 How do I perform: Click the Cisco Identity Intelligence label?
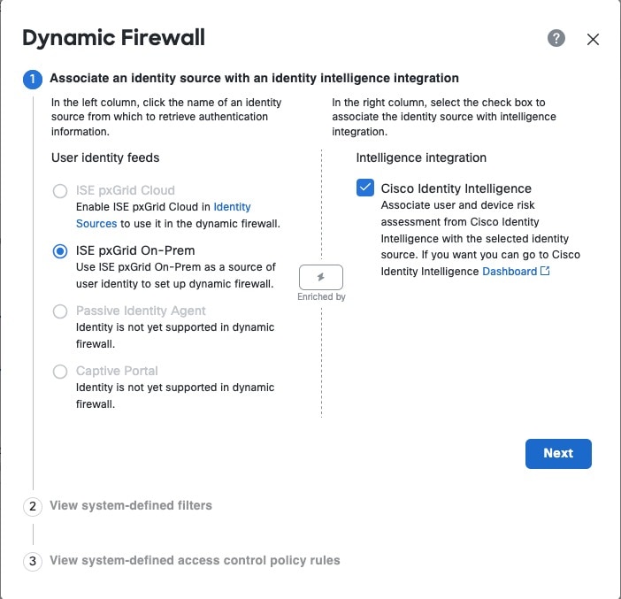click(456, 188)
